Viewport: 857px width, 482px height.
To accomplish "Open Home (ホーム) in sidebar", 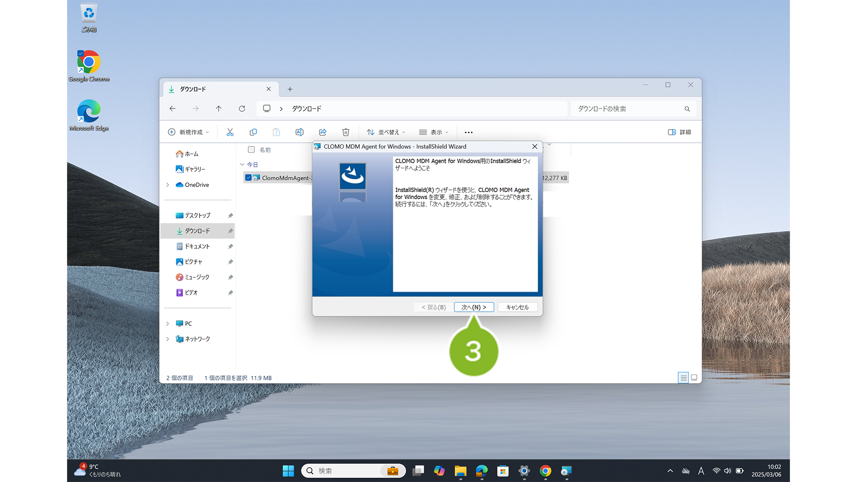I will [x=187, y=154].
